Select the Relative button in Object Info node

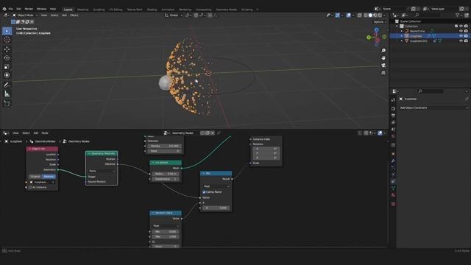click(x=49, y=177)
